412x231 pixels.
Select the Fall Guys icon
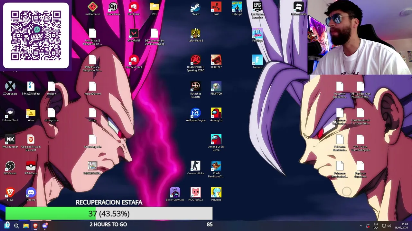[x=257, y=36]
